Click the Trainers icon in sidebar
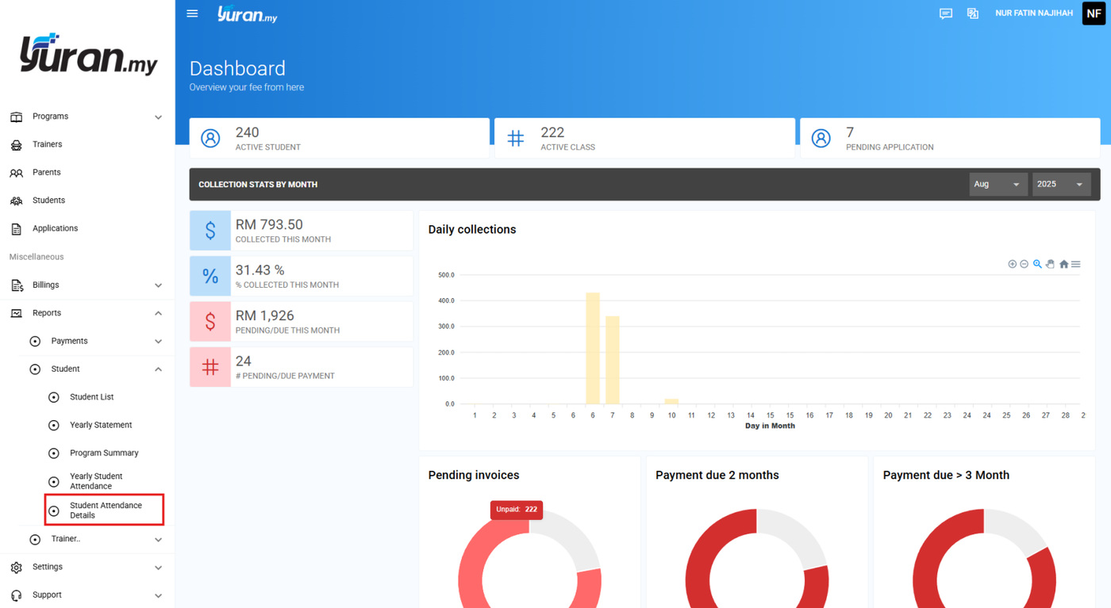 (x=16, y=145)
